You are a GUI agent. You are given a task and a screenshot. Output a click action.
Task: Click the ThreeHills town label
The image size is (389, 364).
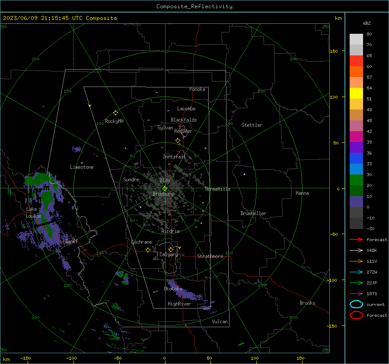pos(217,189)
